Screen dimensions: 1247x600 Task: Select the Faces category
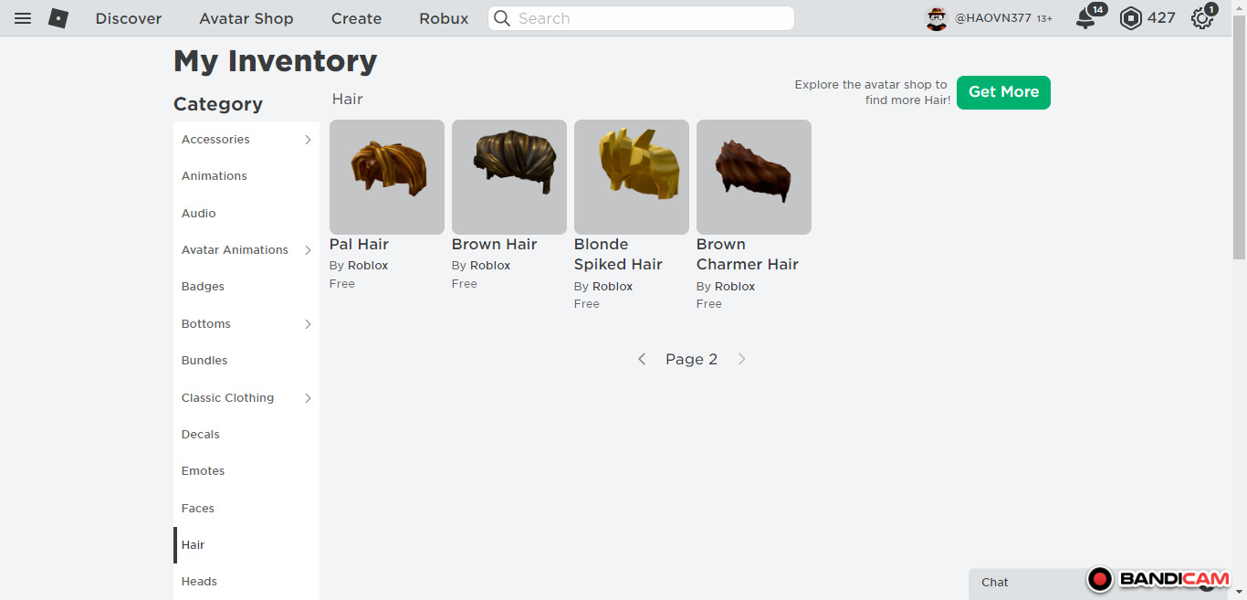(198, 509)
